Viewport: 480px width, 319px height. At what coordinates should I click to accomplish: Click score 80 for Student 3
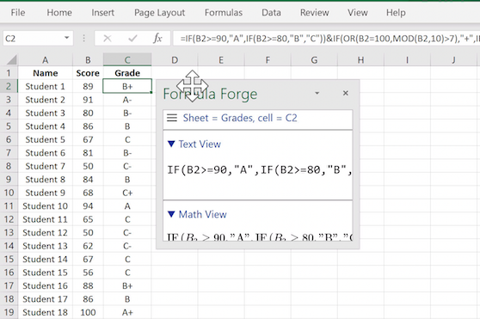[x=88, y=113]
